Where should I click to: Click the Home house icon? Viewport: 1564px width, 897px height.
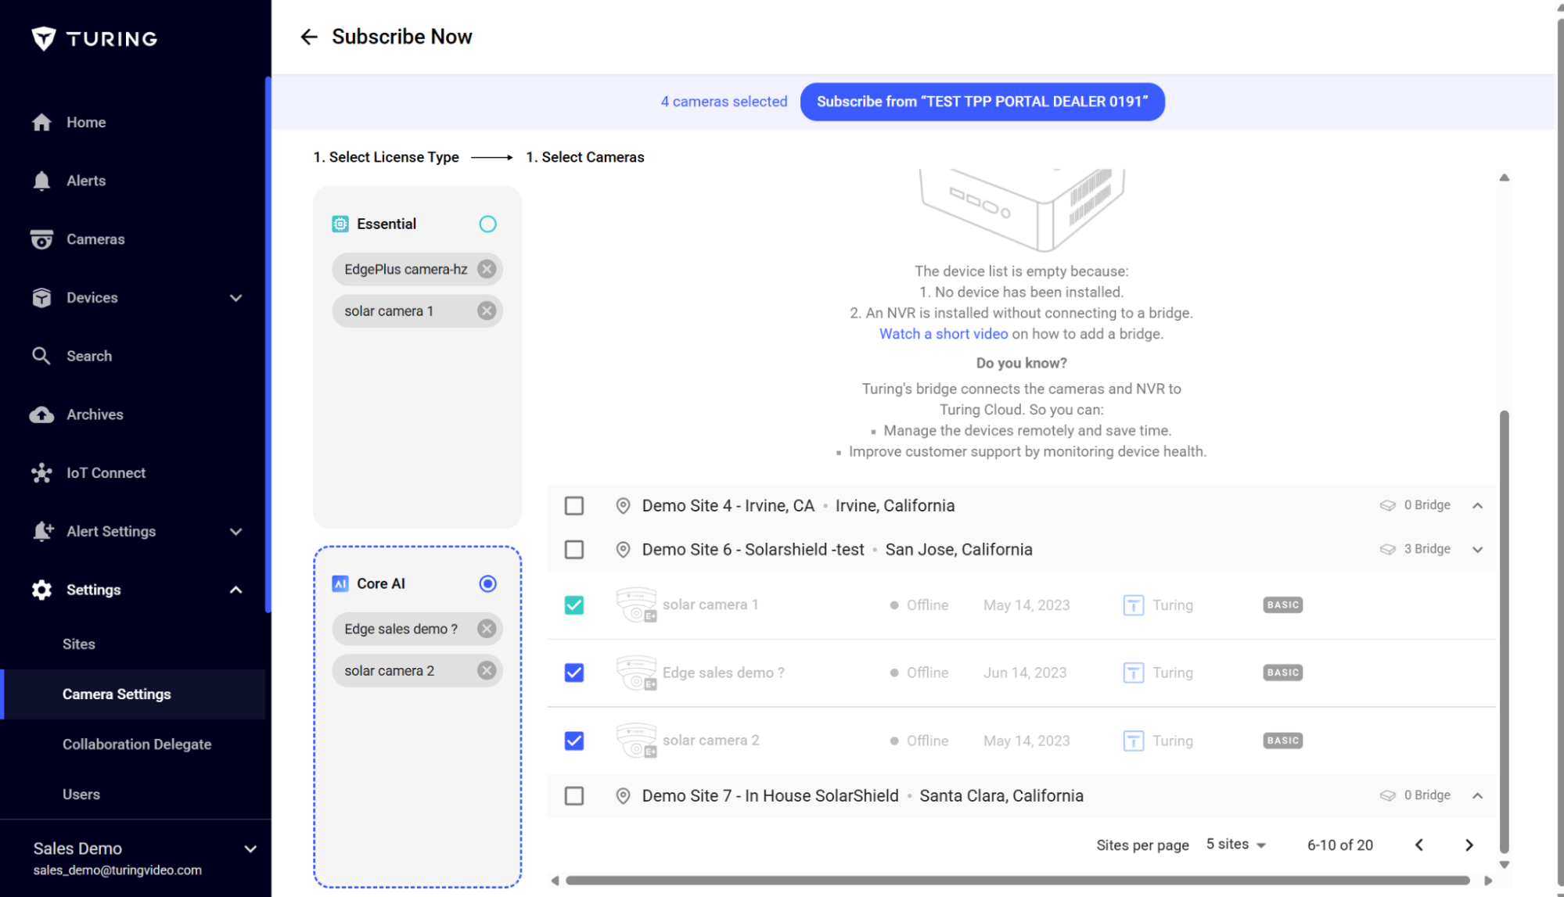click(x=41, y=122)
